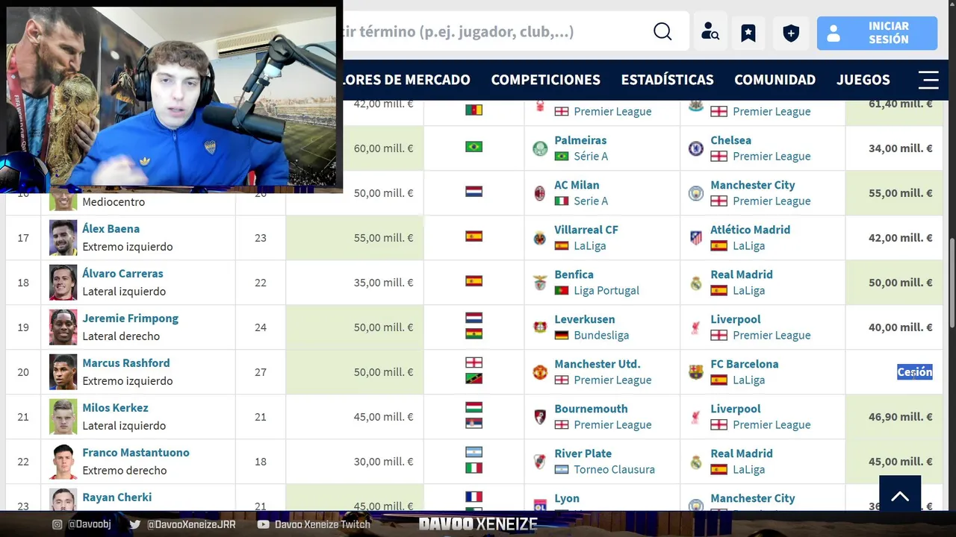Screen dimensions: 956x537
Task: Click the River Plate crest icon
Action: click(x=539, y=462)
